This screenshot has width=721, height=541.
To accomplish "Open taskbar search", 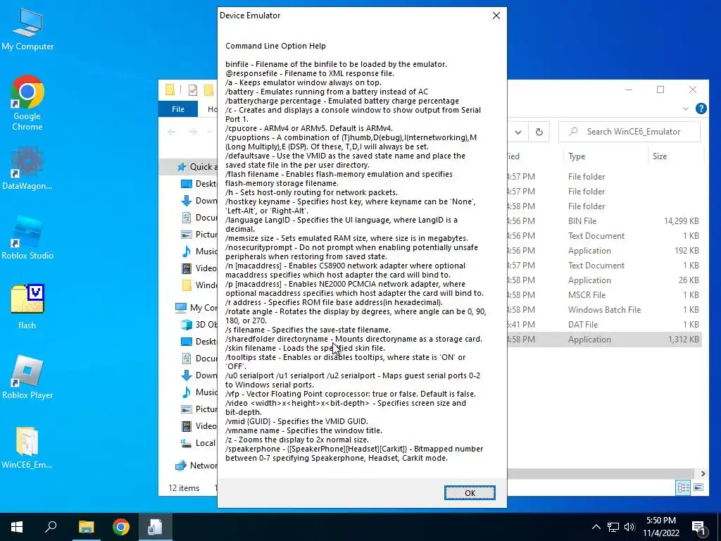I will click(x=51, y=527).
